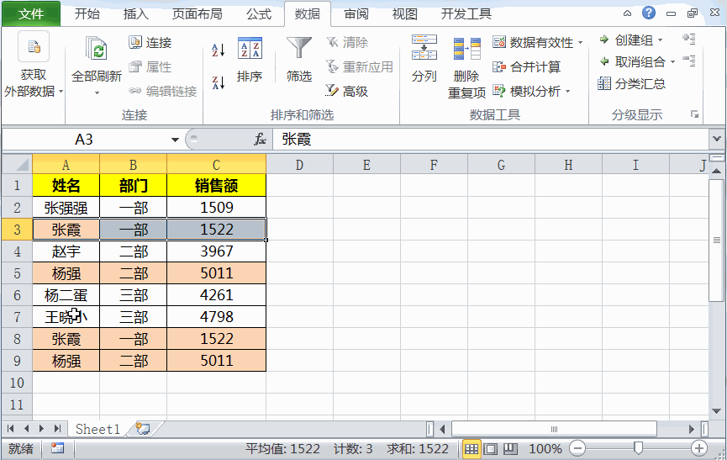The height and width of the screenshot is (460, 727).
Task: Sort ascending with the A-to-Z icon
Action: (x=218, y=50)
